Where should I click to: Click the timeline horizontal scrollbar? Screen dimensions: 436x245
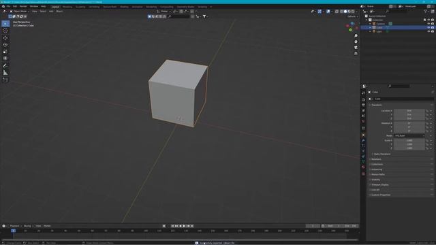(179, 240)
